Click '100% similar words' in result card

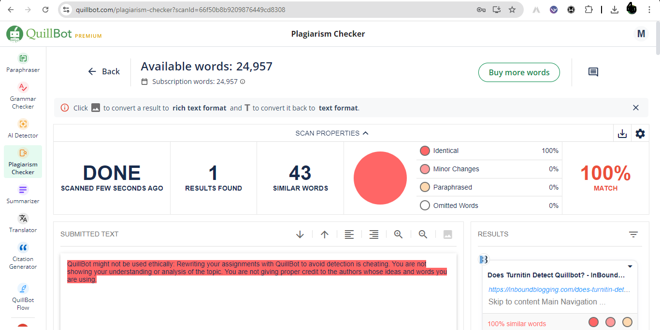[517, 324]
